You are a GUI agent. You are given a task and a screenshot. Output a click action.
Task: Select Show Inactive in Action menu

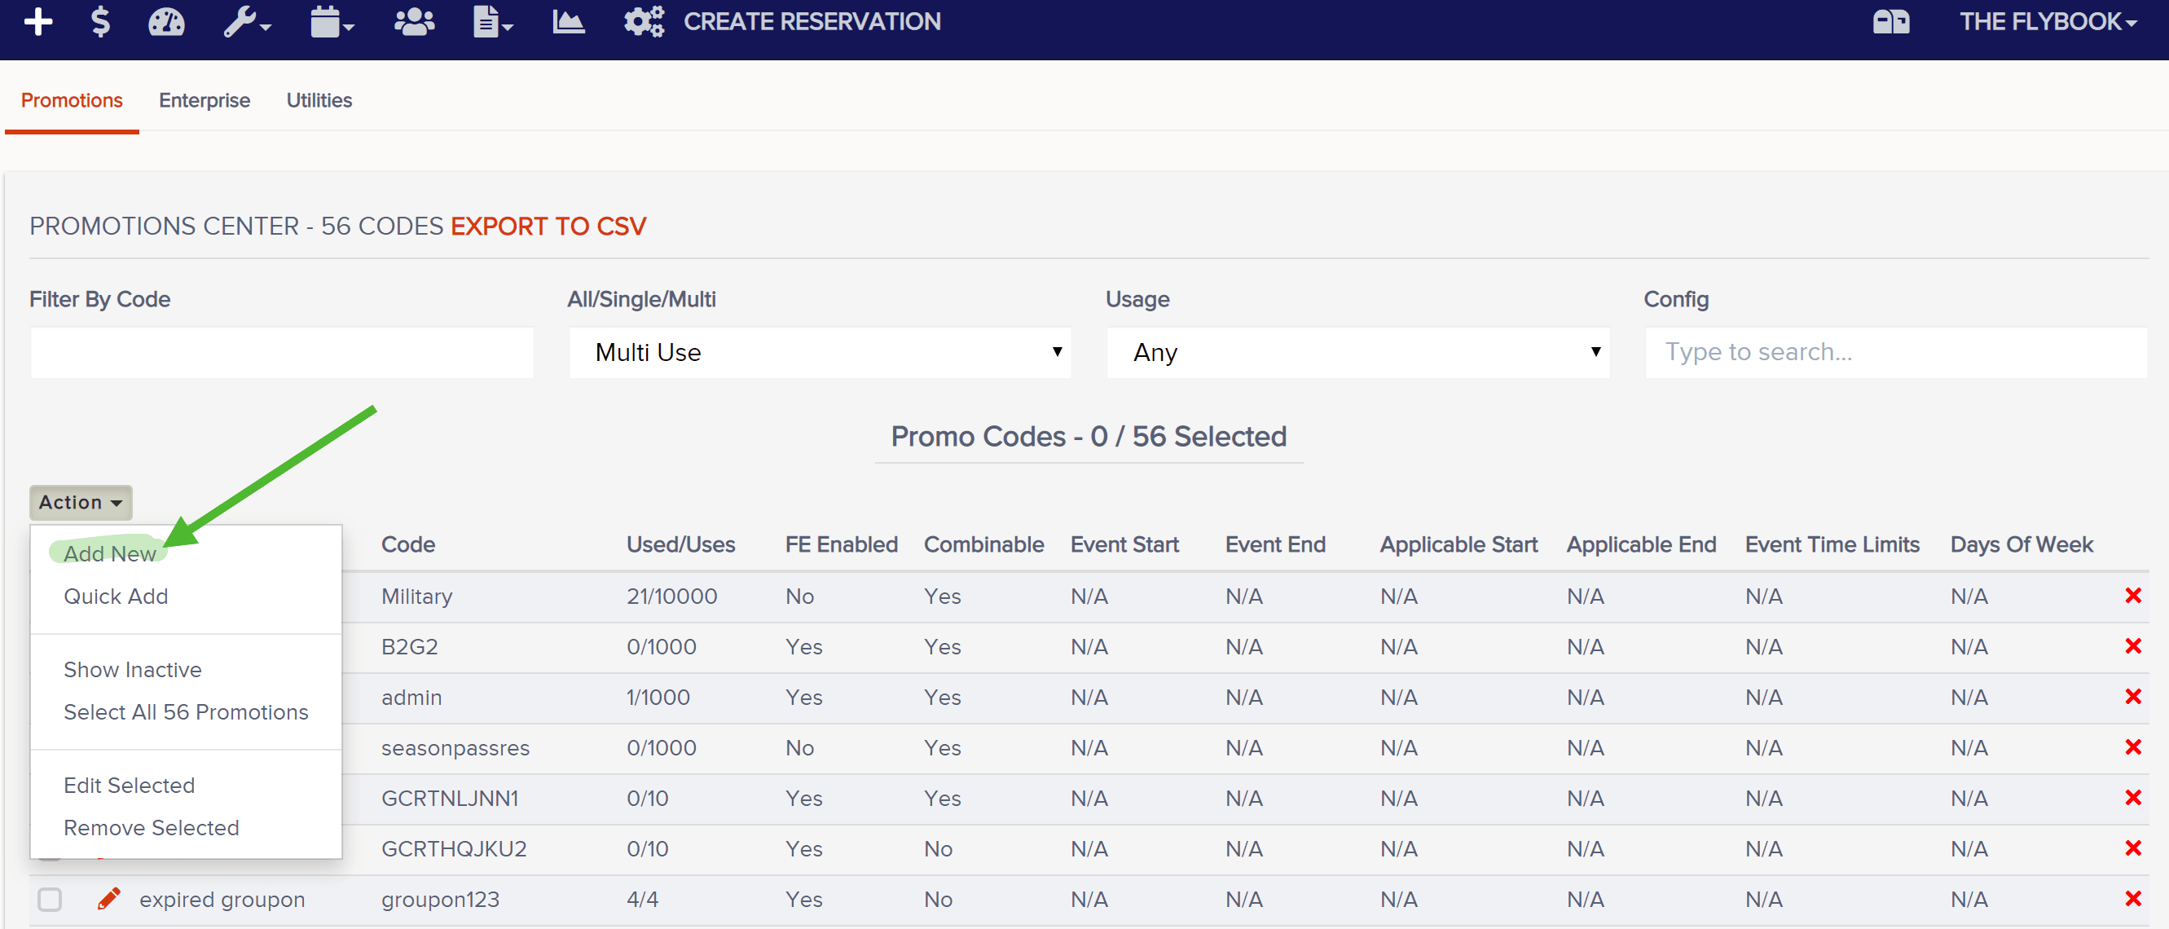133,670
